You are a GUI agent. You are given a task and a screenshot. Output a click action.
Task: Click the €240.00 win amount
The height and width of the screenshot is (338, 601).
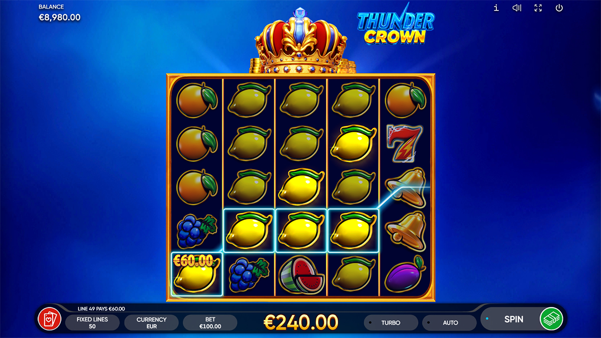[301, 321]
